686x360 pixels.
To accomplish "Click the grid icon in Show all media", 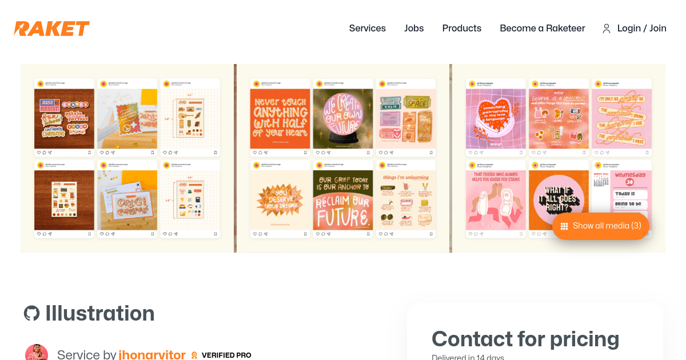I will tap(564, 226).
